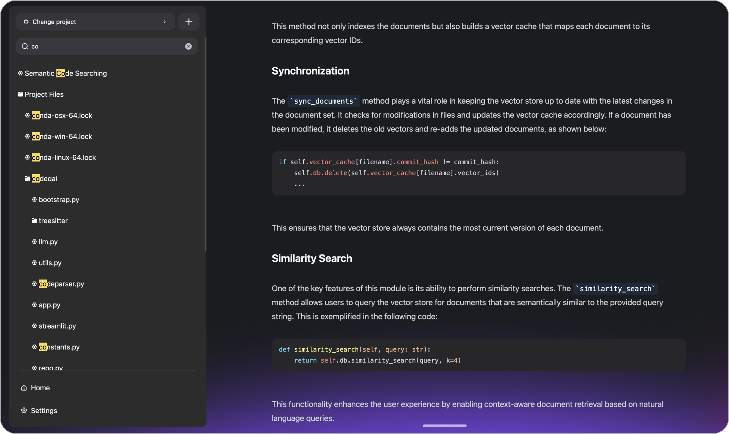729x434 pixels.
Task: Clear the search query with the x icon
Action: tap(189, 46)
